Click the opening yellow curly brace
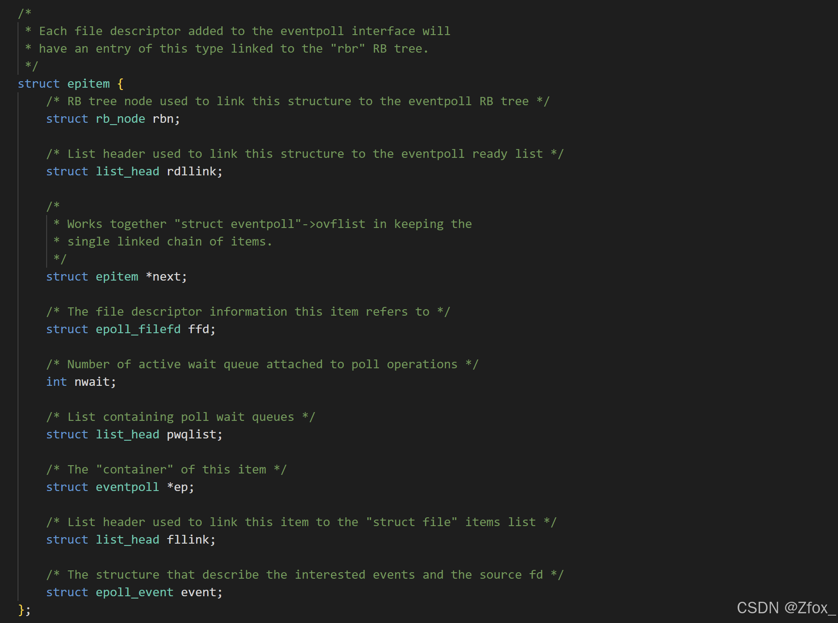Viewport: 838px width, 623px height. (x=120, y=84)
